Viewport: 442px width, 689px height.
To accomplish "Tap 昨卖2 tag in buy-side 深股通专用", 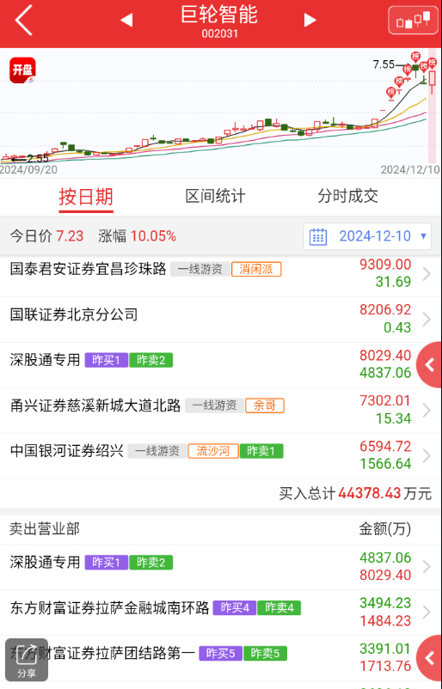I will click(150, 360).
